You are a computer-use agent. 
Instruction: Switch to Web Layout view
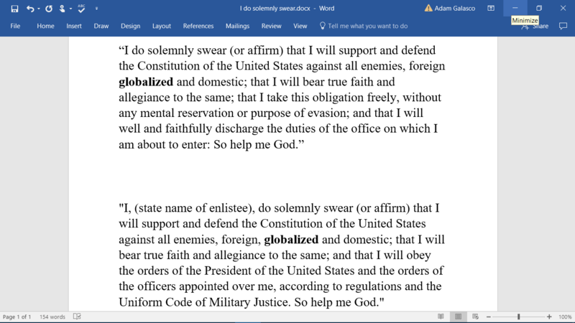click(x=475, y=317)
